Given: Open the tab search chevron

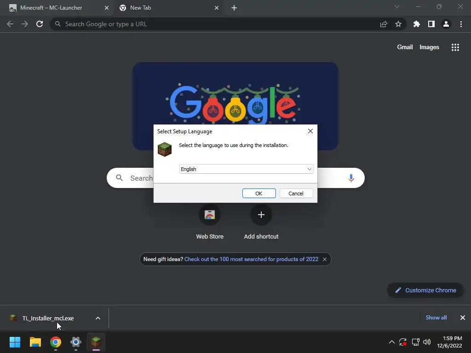Looking at the screenshot, I should (x=397, y=6).
